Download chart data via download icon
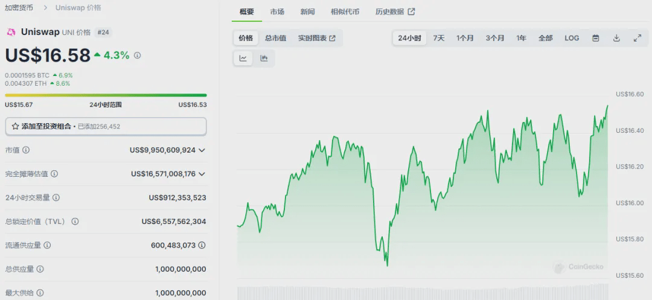Screen dimensions: 652x300 point(616,38)
